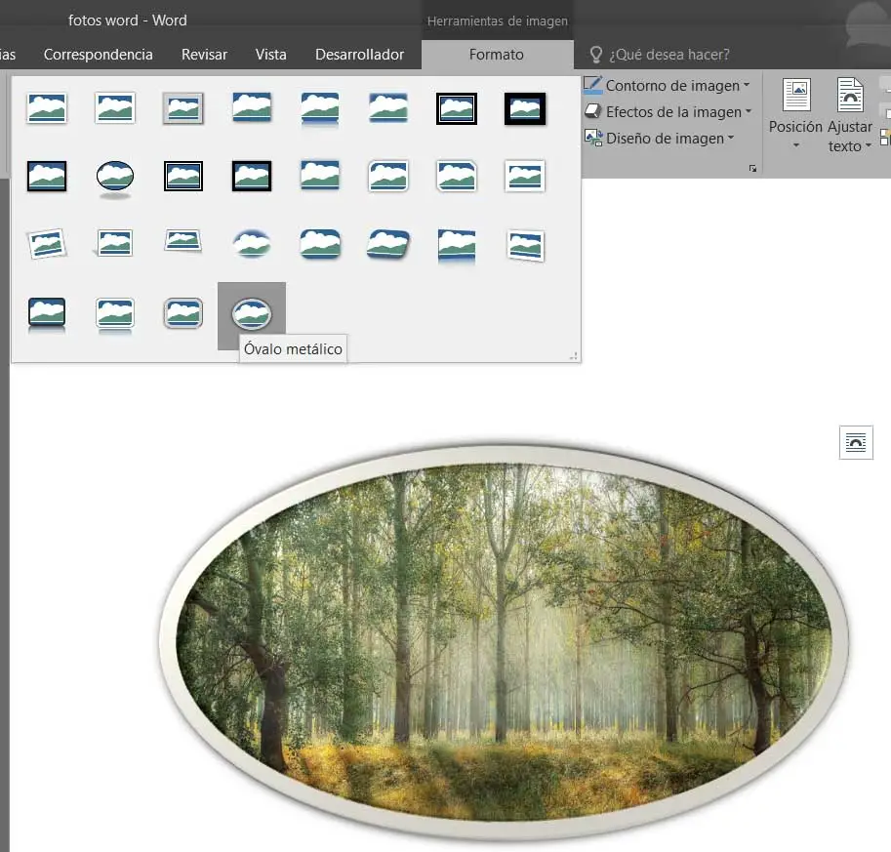The width and height of the screenshot is (891, 852).
Task: Choose the reflected rounded rectangle style, top row
Action: click(320, 108)
